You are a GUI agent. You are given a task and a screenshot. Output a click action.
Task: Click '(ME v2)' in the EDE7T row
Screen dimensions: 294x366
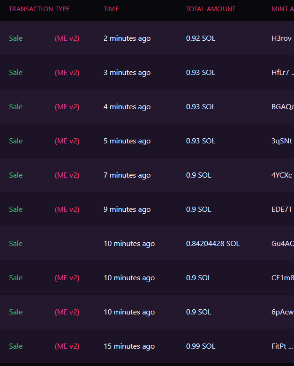pyautogui.click(x=67, y=209)
